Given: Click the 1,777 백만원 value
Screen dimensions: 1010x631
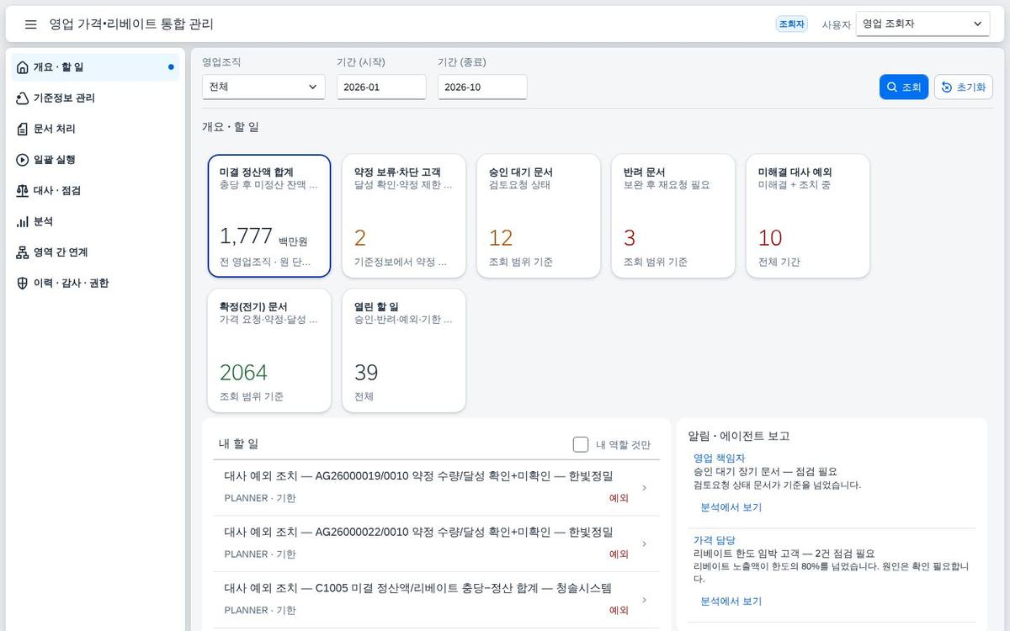Looking at the screenshot, I should click(263, 236).
